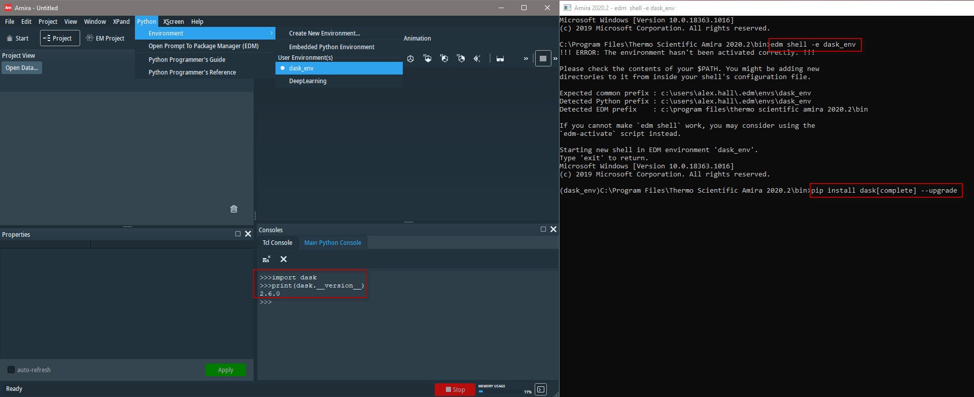Click the XZ plane view icon
This screenshot has height=397, width=974.
444,59
